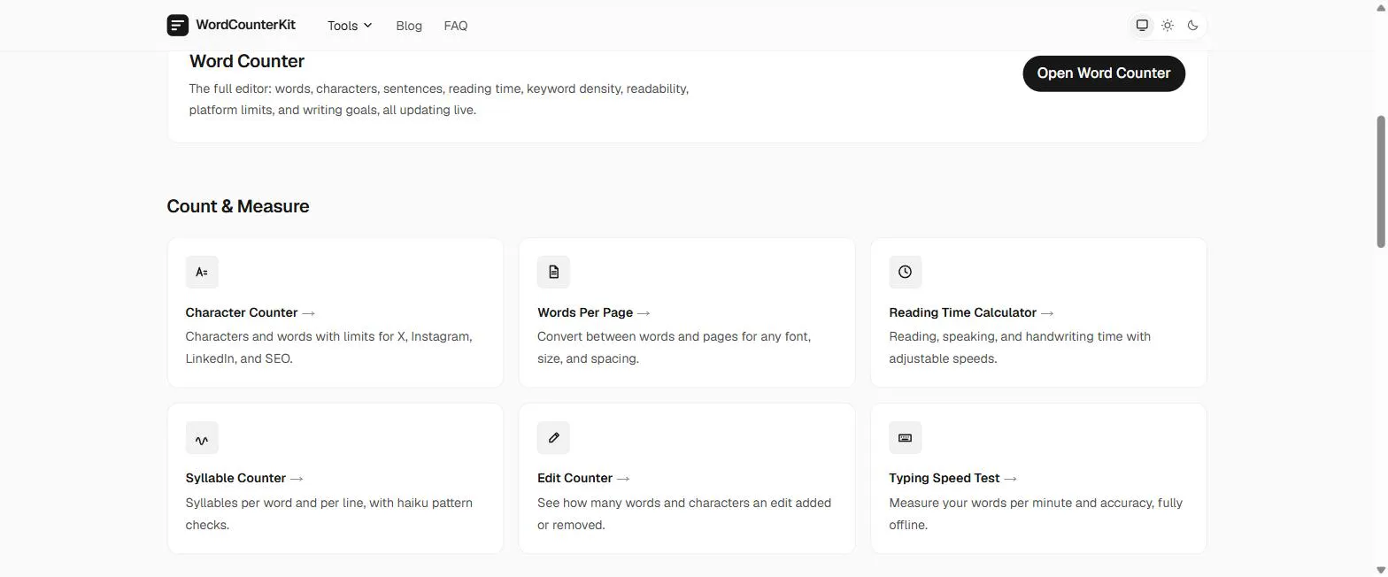Switch to dark theme mode
Image resolution: width=1388 pixels, height=577 pixels.
1192,25
